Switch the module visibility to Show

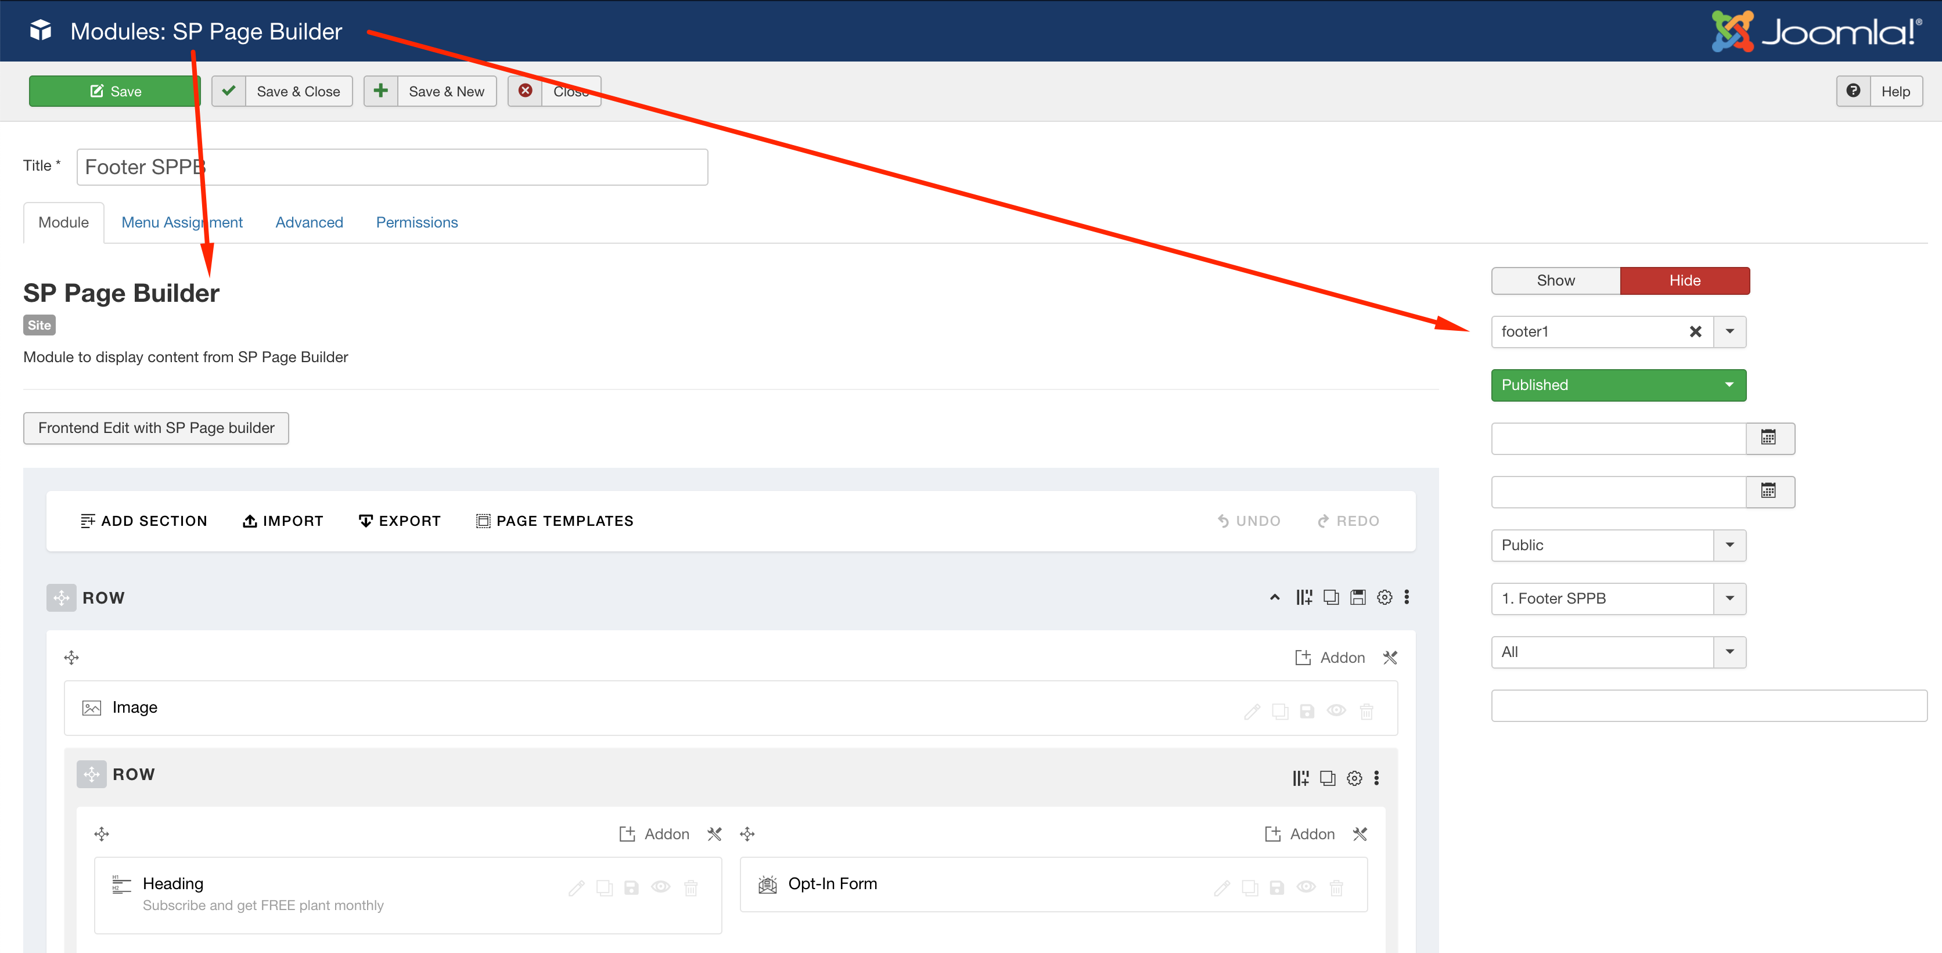(x=1555, y=280)
